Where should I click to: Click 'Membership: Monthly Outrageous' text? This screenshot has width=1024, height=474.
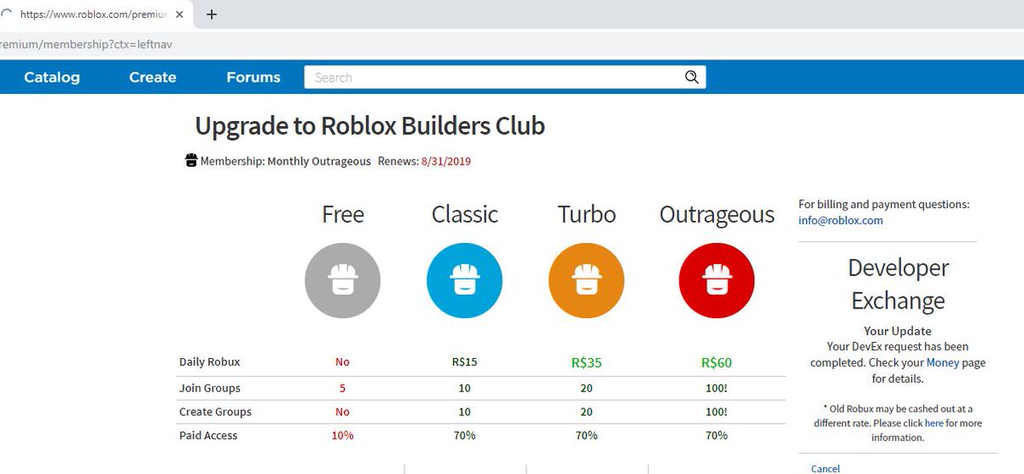pos(286,161)
